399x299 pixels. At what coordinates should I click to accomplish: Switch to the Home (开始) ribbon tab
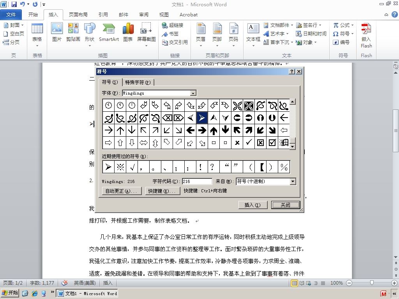(33, 15)
